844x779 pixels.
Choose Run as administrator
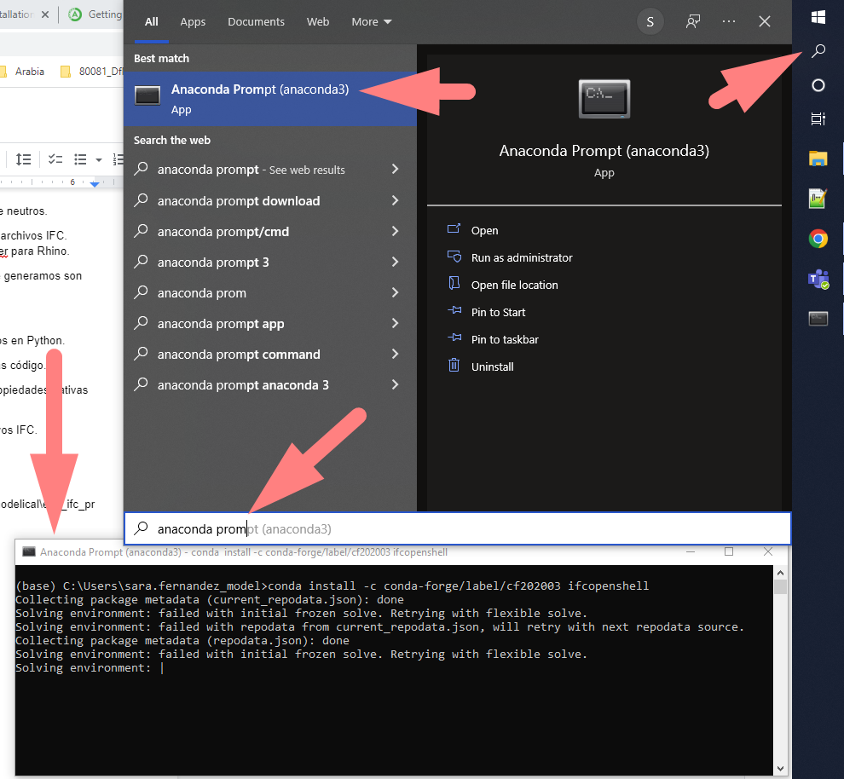(x=510, y=257)
